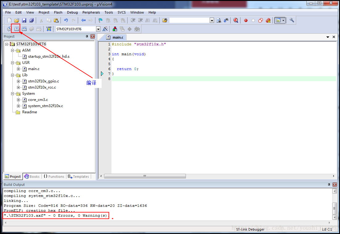
Task: Start the debug session with the magnifier icon
Action: click(x=236, y=21)
